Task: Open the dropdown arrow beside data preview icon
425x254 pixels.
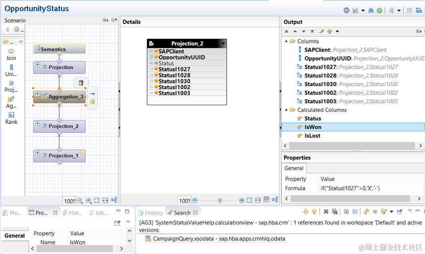Action: [x=399, y=10]
